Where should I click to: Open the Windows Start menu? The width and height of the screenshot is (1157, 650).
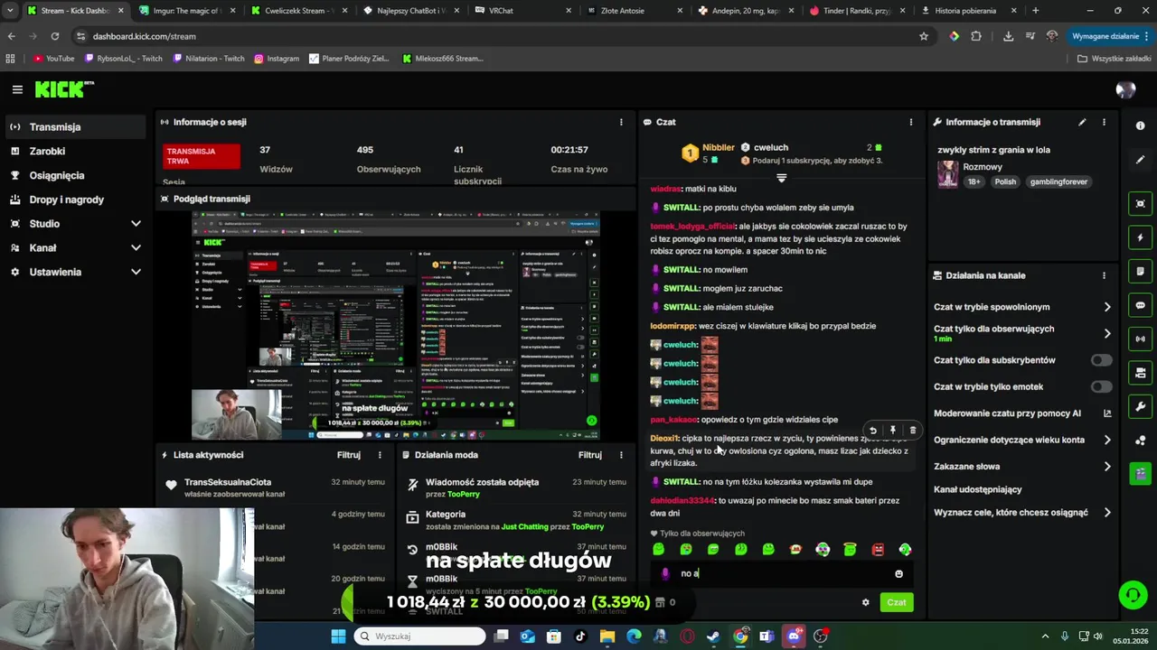338,636
